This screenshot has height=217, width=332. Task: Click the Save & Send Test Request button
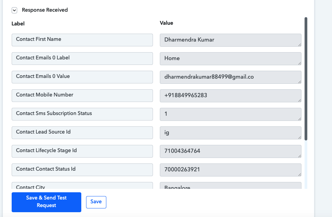(x=46, y=202)
